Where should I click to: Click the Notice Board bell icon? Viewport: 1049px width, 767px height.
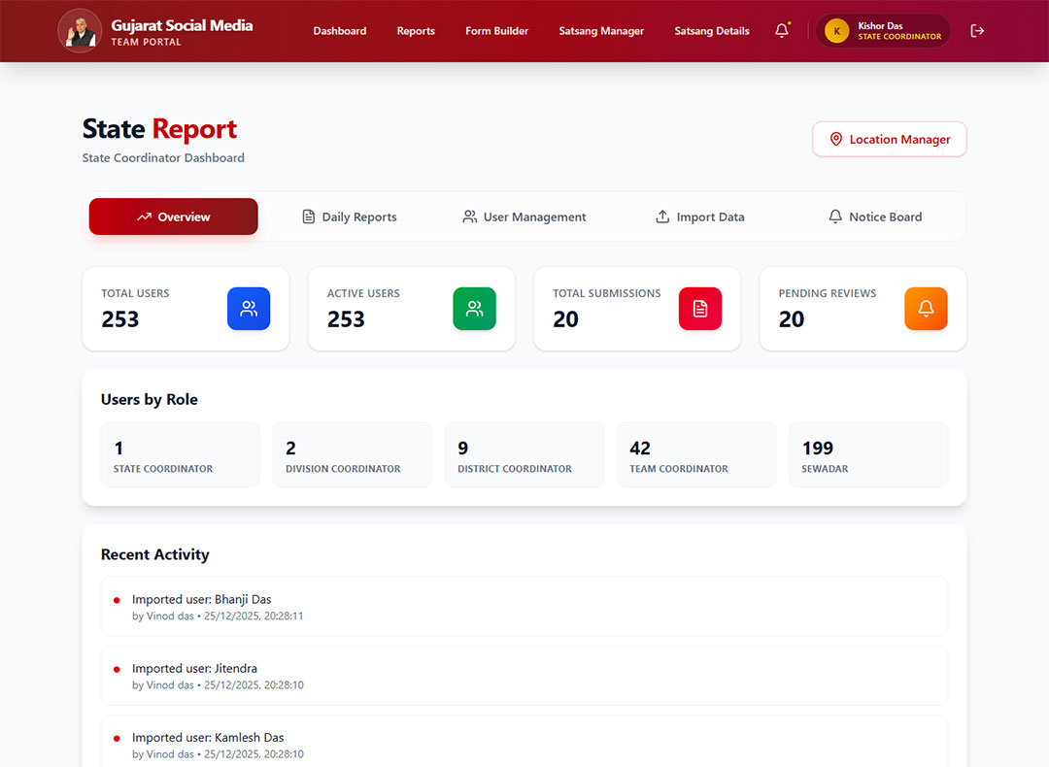pos(835,217)
